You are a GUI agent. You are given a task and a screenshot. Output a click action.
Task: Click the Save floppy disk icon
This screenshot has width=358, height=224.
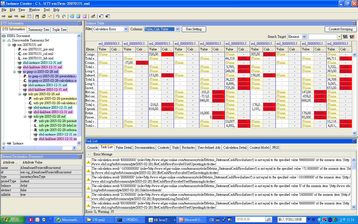point(37,17)
